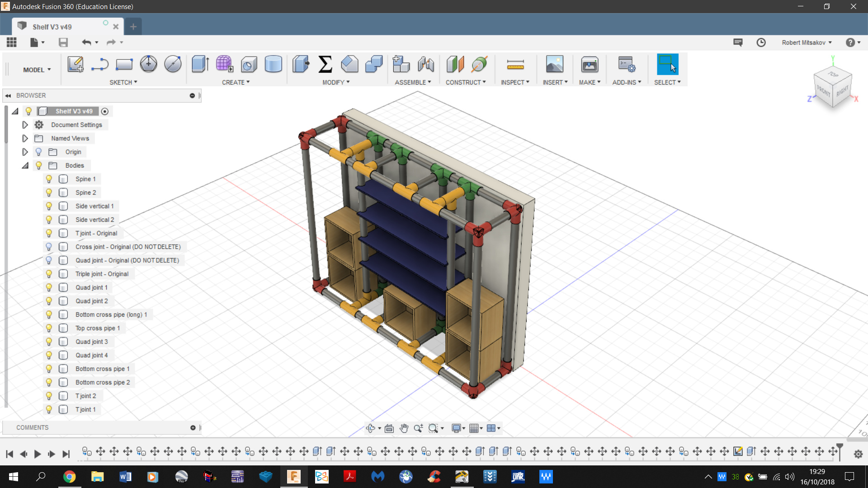Toggle Origin folder visibility bulb
The height and width of the screenshot is (488, 868).
[39, 152]
